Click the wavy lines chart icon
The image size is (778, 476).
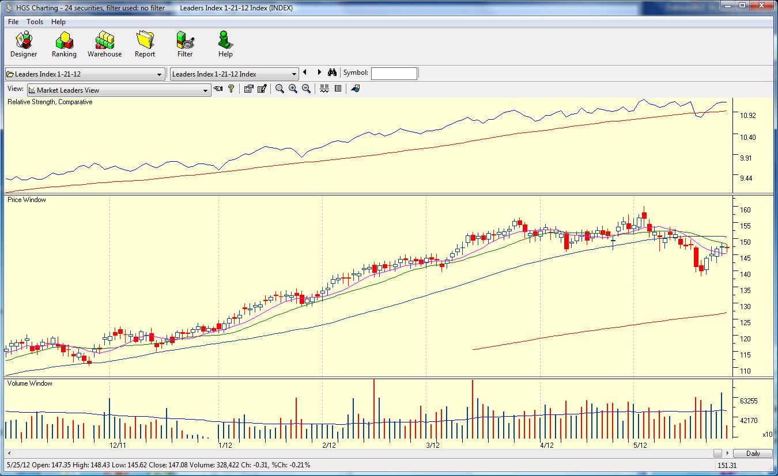324,89
